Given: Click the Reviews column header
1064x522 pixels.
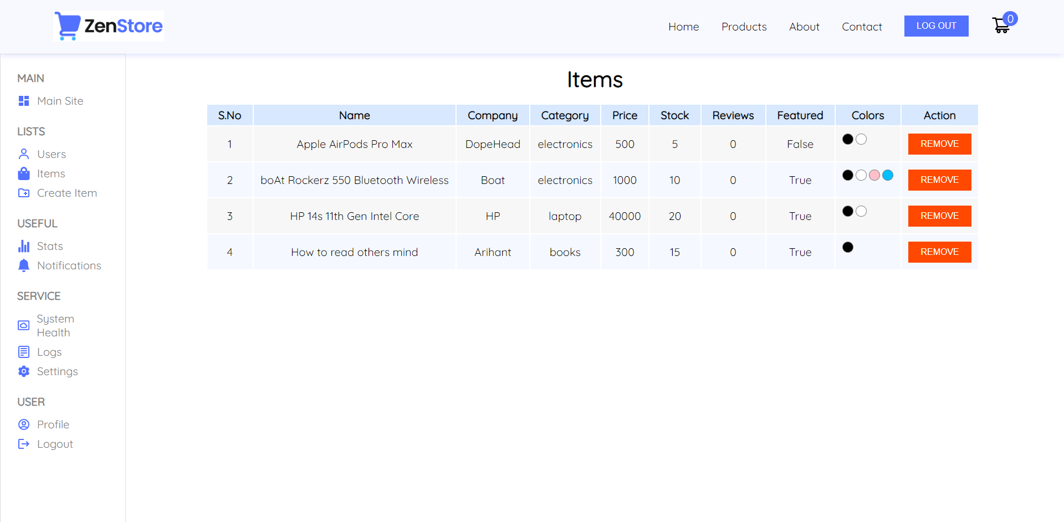Looking at the screenshot, I should click(x=733, y=115).
